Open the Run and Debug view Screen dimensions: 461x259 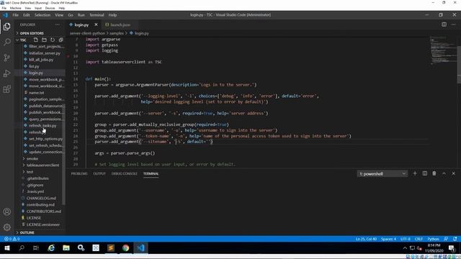pos(6,73)
